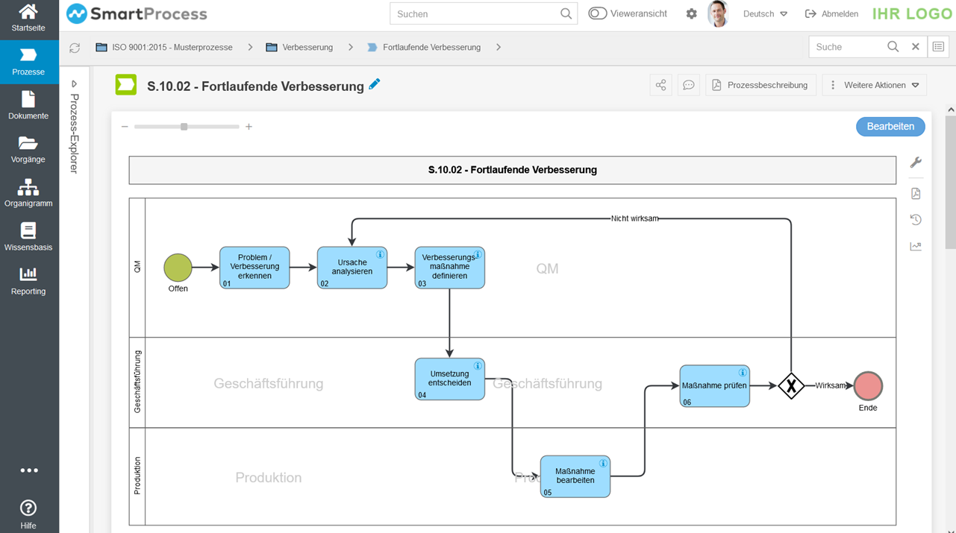Viewport: 956px width, 533px height.
Task: Open the process statistics chart icon
Action: pyautogui.click(x=916, y=246)
